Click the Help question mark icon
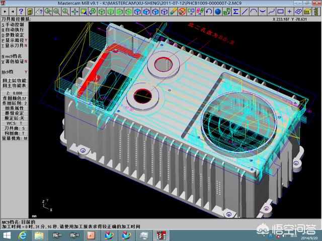The height and width of the screenshot is (241, 322). (21, 11)
